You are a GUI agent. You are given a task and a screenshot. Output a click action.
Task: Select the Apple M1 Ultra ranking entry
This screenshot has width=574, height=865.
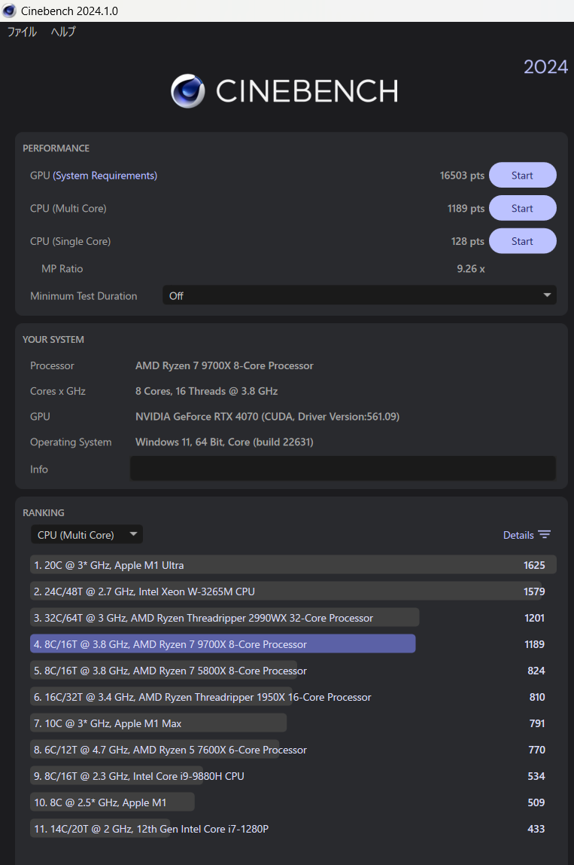[x=293, y=565]
